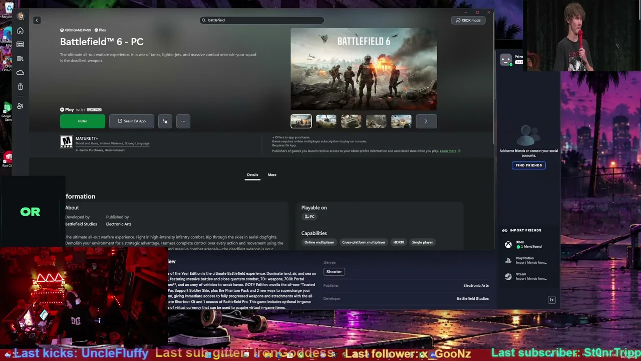This screenshot has height=361, width=641.
Task: Show next screenshots with the right arrow
Action: (426, 121)
